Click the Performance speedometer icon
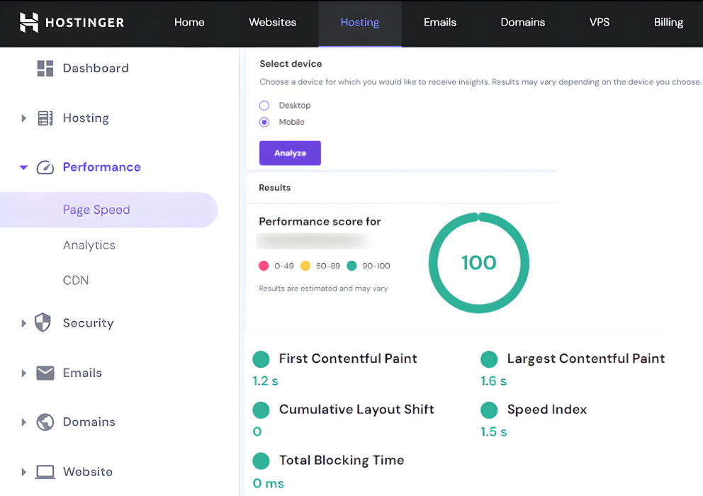This screenshot has height=496, width=703. click(45, 168)
